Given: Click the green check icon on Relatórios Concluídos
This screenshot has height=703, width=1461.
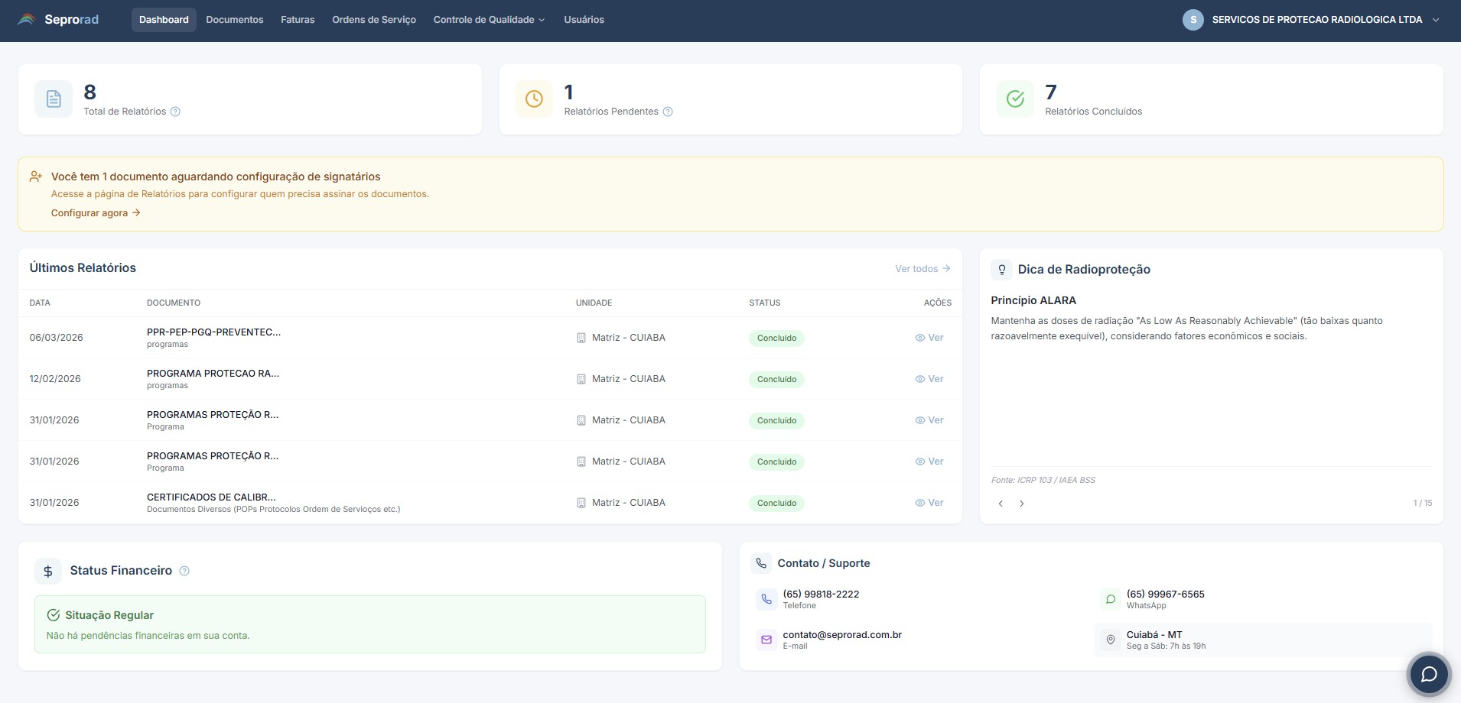Looking at the screenshot, I should pyautogui.click(x=1014, y=99).
